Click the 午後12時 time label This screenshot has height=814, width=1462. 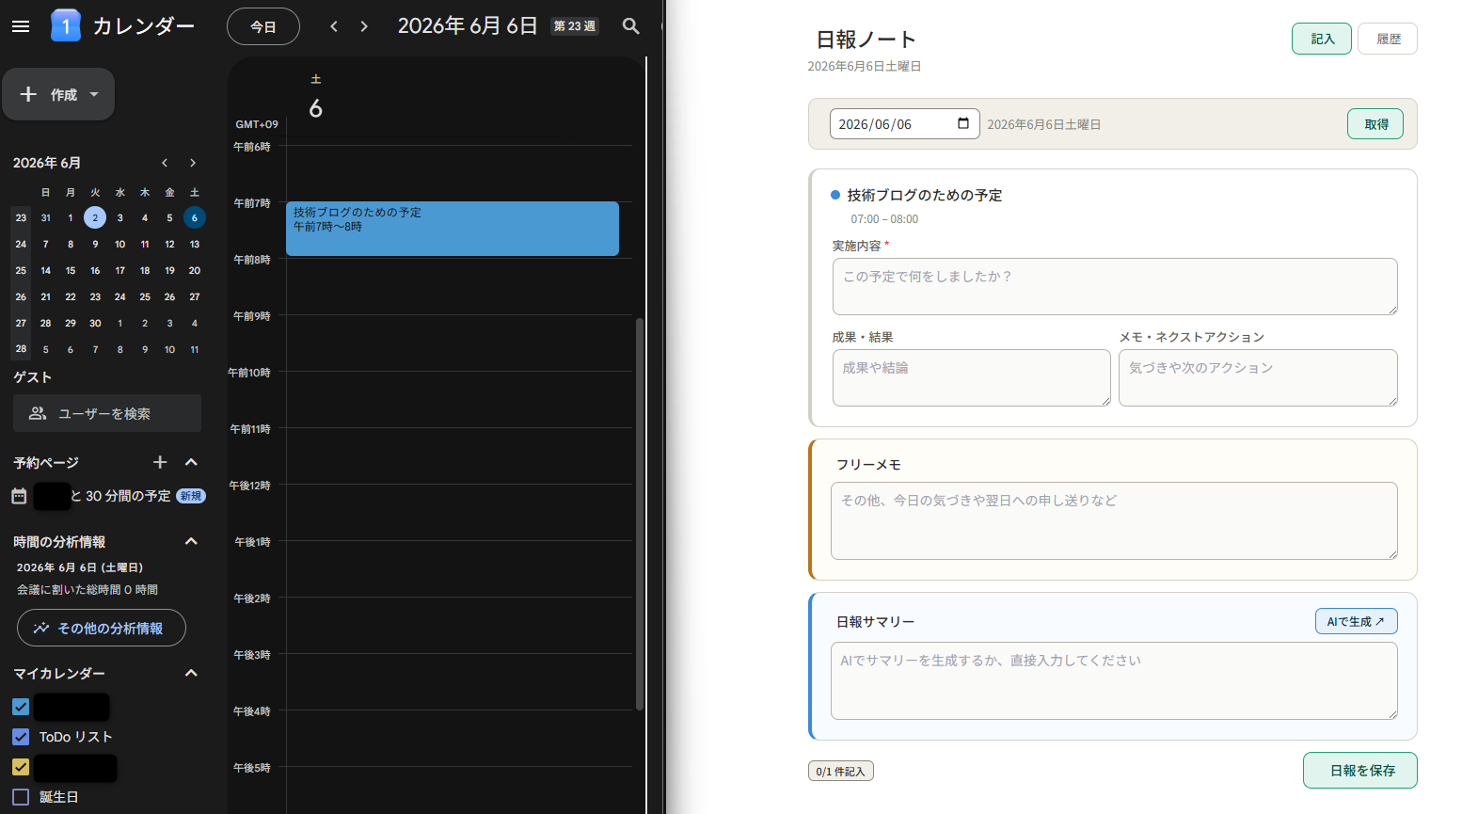249,486
